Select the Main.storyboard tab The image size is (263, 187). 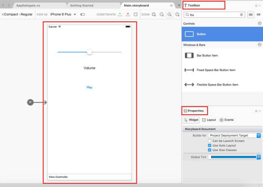136,6
